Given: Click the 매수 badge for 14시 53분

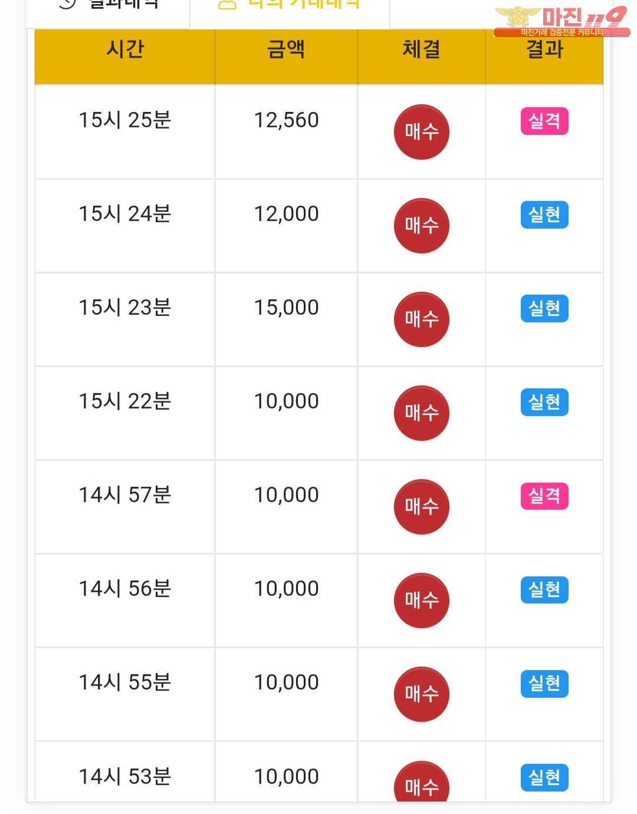Looking at the screenshot, I should click(421, 782).
